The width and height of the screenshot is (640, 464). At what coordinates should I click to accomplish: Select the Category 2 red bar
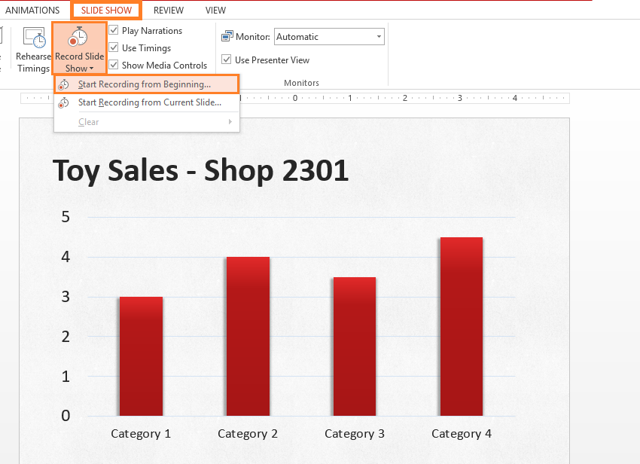248,336
